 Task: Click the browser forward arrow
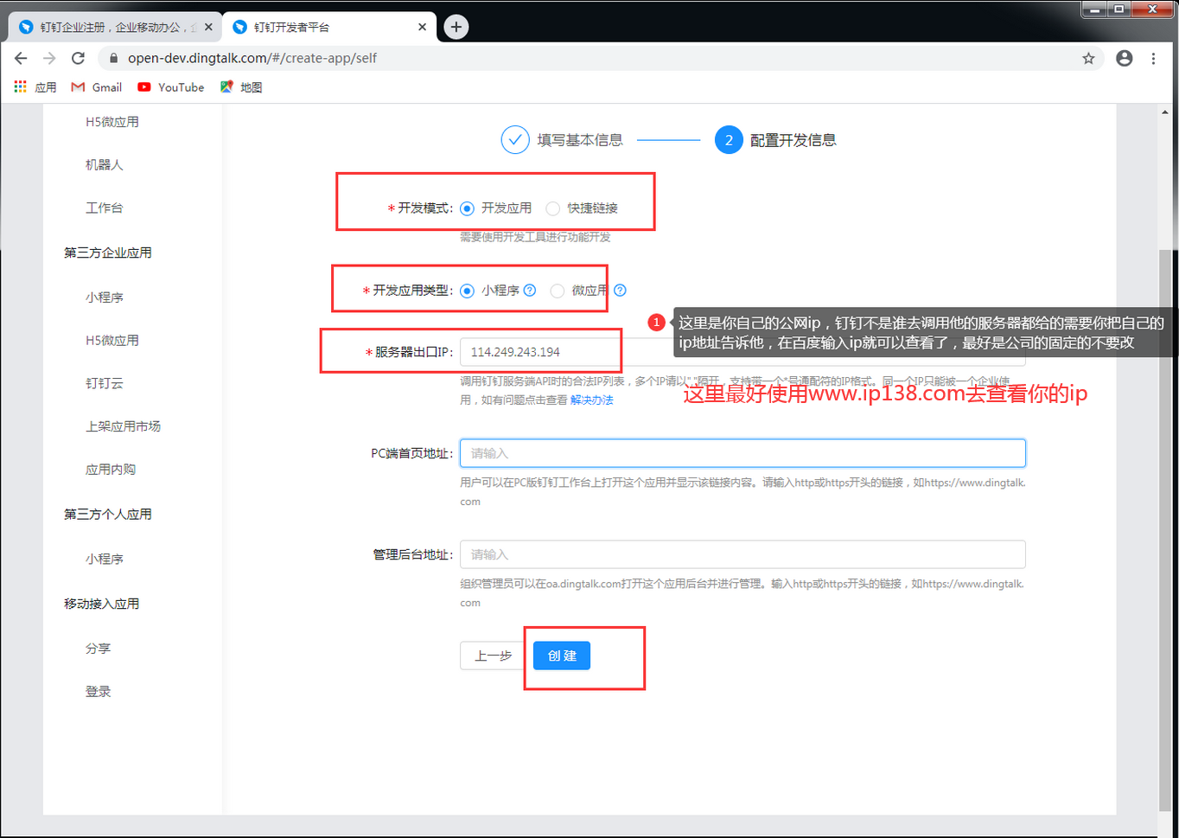[49, 58]
